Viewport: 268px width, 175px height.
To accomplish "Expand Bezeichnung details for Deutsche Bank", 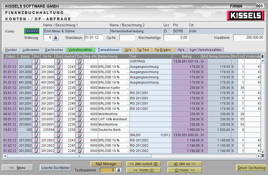I will (x=127, y=130).
